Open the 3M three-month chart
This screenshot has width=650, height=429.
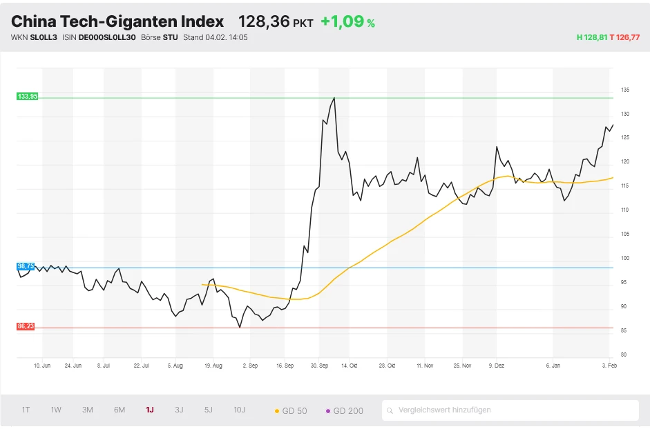coord(87,410)
